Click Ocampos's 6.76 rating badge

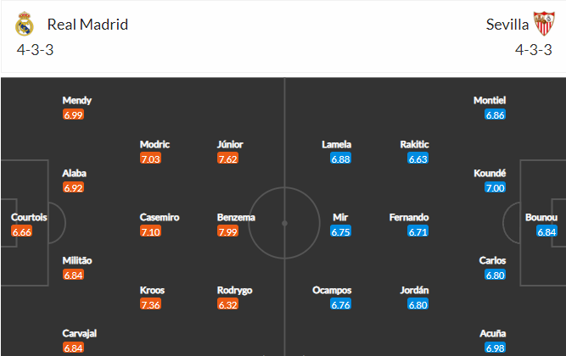coord(340,304)
